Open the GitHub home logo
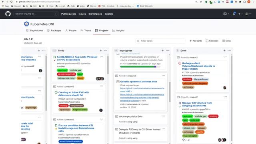256x144 pixels. point(8,14)
